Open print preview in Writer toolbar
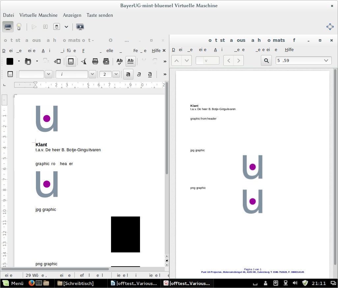338x288 pixels. click(106, 61)
